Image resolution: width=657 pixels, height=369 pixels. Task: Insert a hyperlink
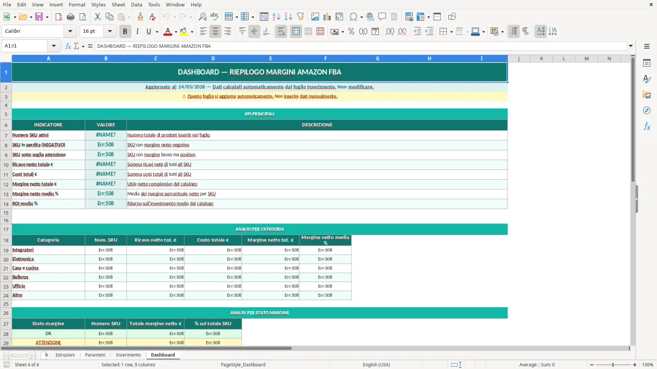pyautogui.click(x=370, y=17)
